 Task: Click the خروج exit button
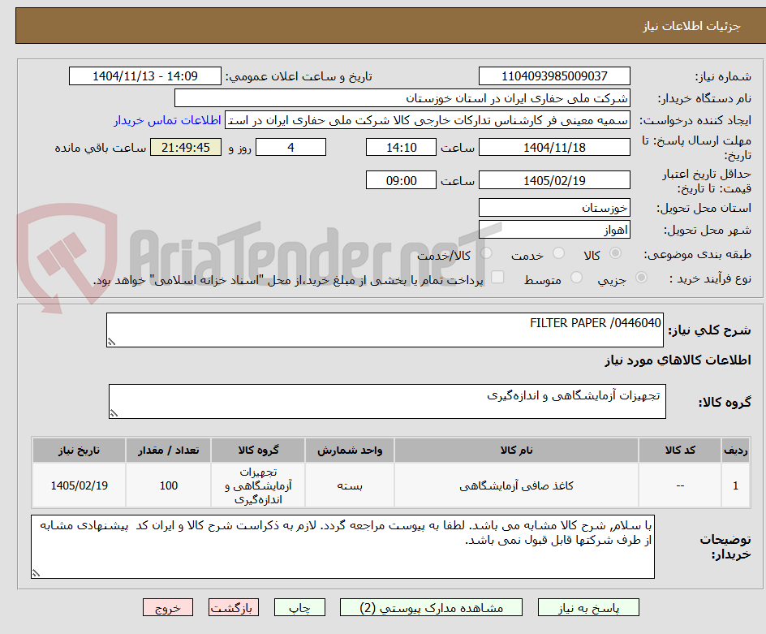[x=167, y=607]
